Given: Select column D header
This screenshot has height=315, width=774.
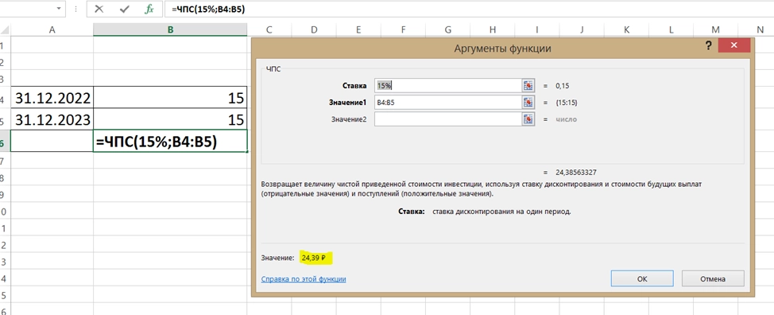Looking at the screenshot, I should tap(314, 29).
